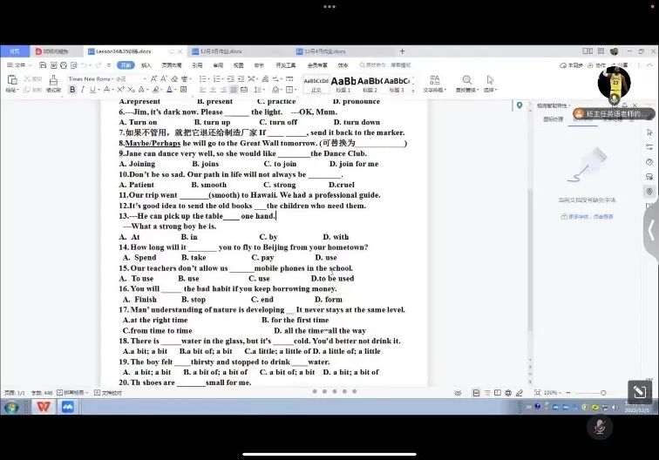Toggle Bold formatting

click(72, 90)
